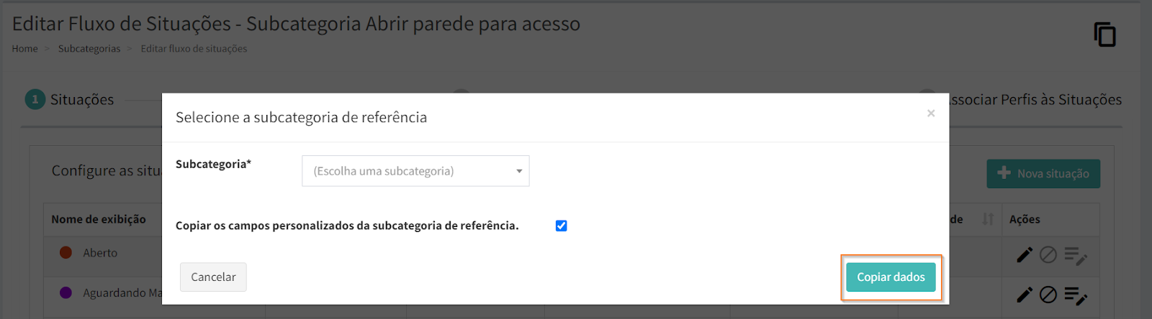Go to Associar Perfis às Situações step
The height and width of the screenshot is (319, 1152).
(1034, 100)
